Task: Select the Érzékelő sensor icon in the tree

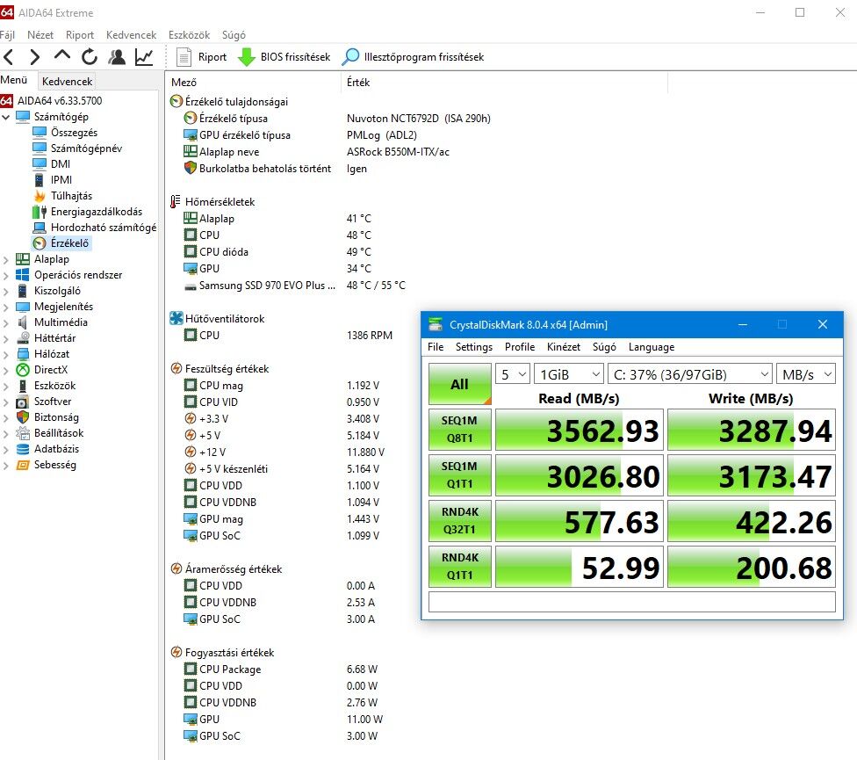Action: point(40,243)
